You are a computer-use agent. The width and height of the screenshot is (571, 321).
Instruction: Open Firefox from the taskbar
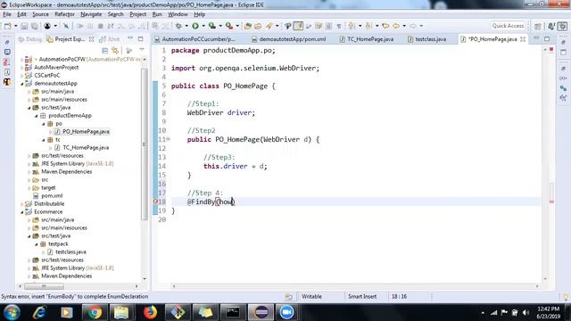pyautogui.click(x=150, y=312)
